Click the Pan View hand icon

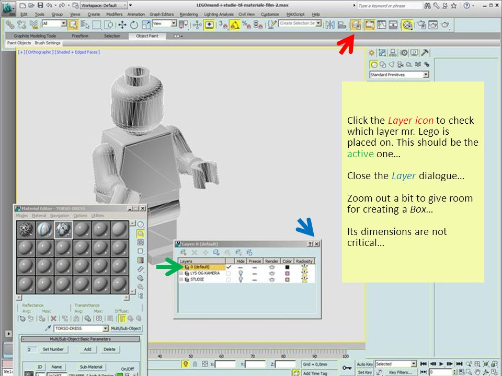pyautogui.click(x=477, y=372)
